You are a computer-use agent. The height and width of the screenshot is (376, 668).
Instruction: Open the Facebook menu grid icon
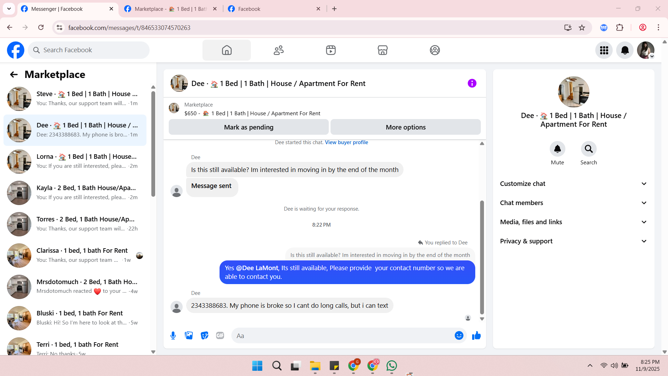tap(604, 50)
